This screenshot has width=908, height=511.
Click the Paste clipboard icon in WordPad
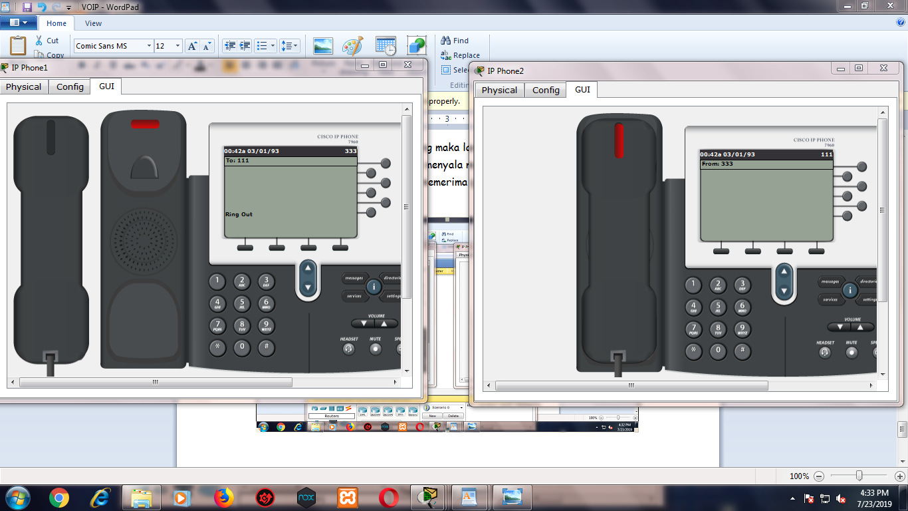point(18,46)
